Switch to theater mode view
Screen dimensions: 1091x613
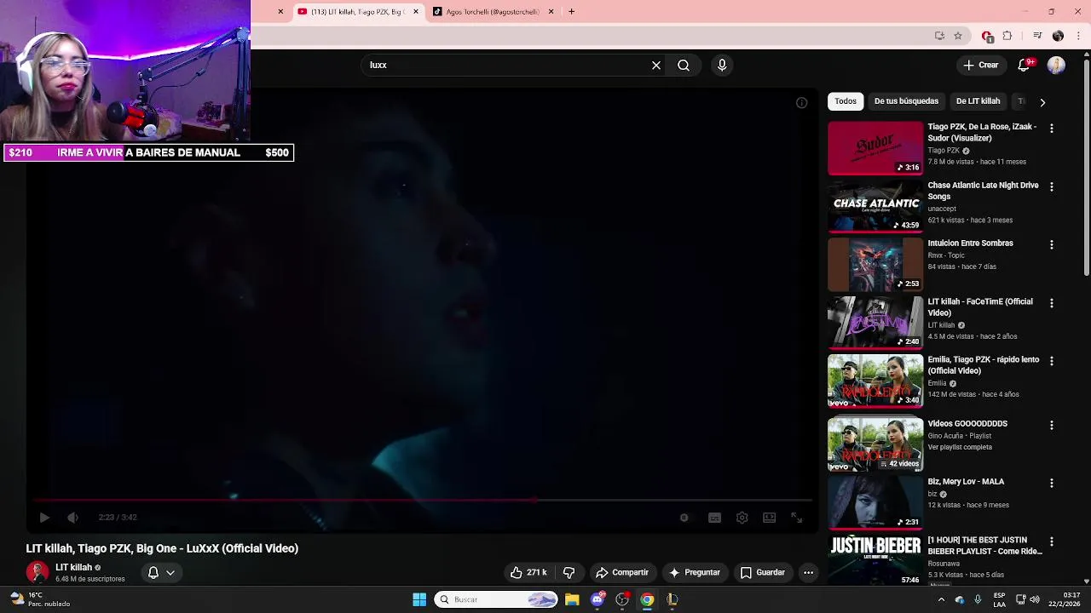click(x=769, y=517)
